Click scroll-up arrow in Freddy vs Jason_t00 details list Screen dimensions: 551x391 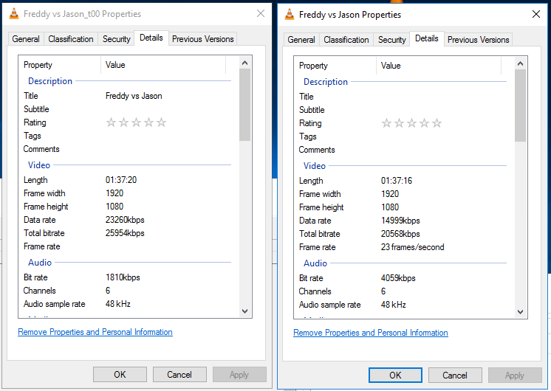pos(245,63)
